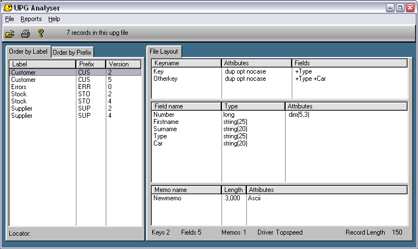Open the File menu
This screenshot has width=418, height=249.
click(x=9, y=19)
